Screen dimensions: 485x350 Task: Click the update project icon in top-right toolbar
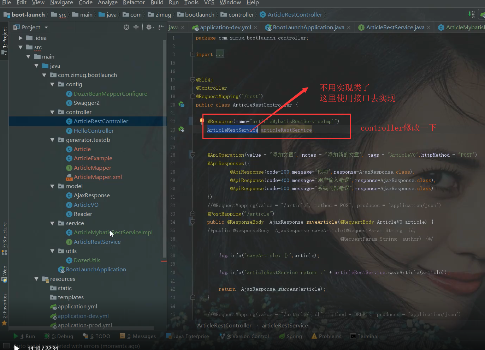[x=471, y=14]
